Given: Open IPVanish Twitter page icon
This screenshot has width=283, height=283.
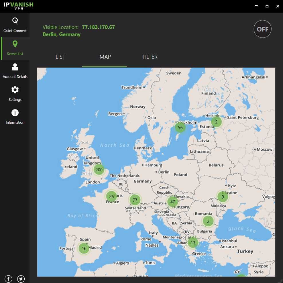Looking at the screenshot, I should 21,279.
